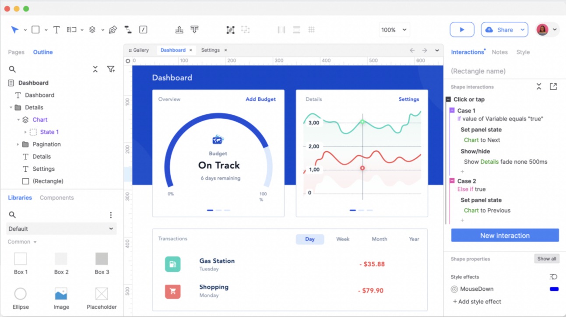This screenshot has height=317, width=566.
Task: Select the Pen tool
Action: tap(112, 29)
